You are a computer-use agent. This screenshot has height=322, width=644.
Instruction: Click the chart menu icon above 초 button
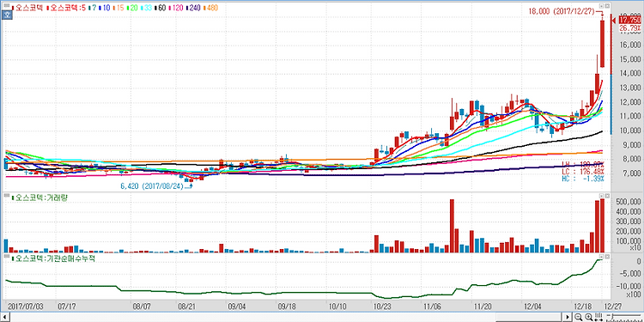point(7,5)
